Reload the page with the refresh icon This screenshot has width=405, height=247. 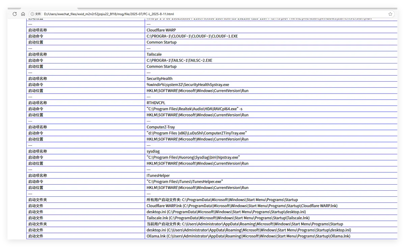click(15, 14)
